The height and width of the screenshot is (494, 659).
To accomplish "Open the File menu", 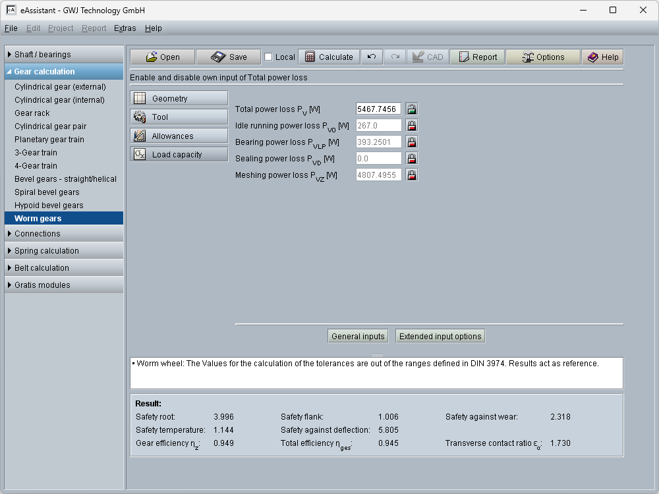I will tap(11, 28).
